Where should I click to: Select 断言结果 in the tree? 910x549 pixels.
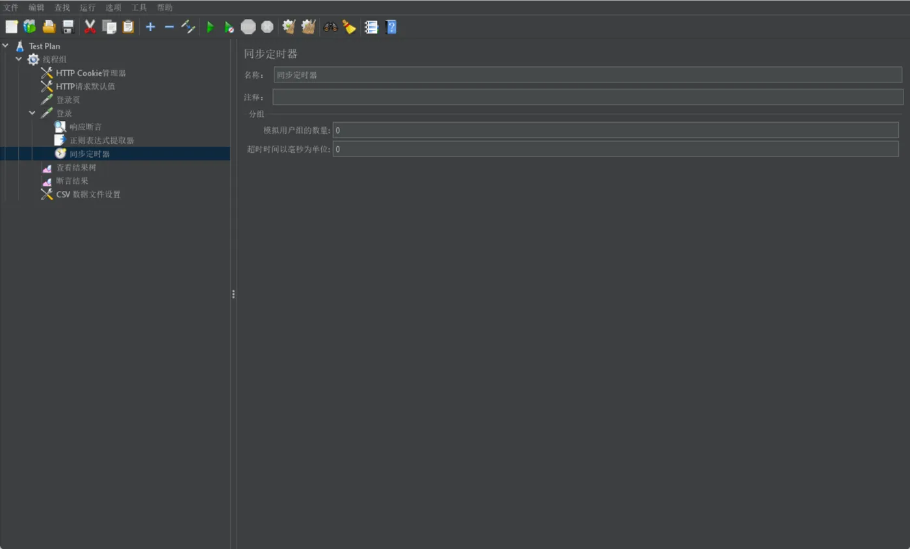72,181
